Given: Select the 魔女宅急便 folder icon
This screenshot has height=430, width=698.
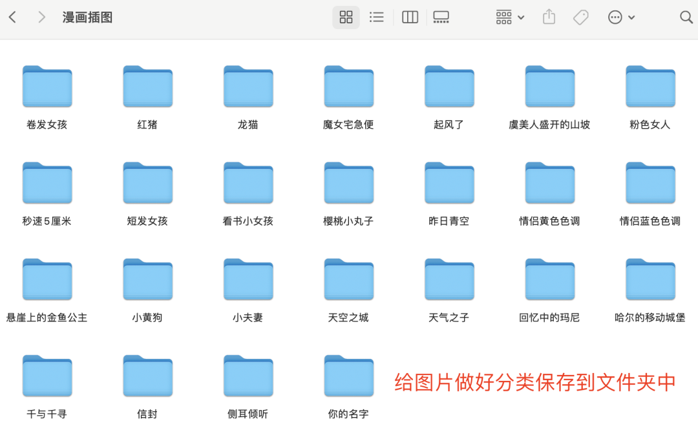Looking at the screenshot, I should coord(349,87).
